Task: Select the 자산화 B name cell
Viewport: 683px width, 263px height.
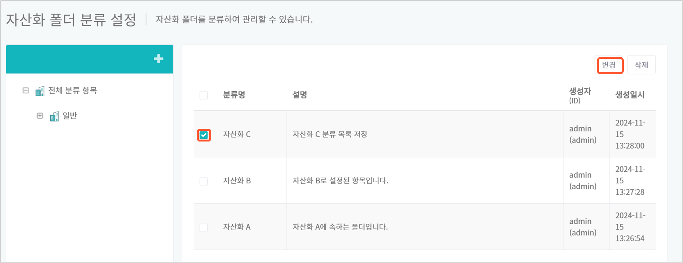Action: click(237, 180)
